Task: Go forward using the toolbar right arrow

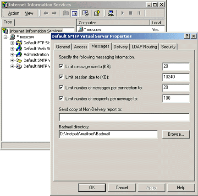Action: pos(54,13)
